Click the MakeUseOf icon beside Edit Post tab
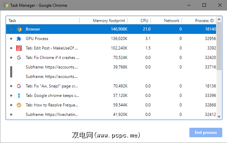The height and width of the screenshot is (143, 227). pyautogui.click(x=19, y=48)
